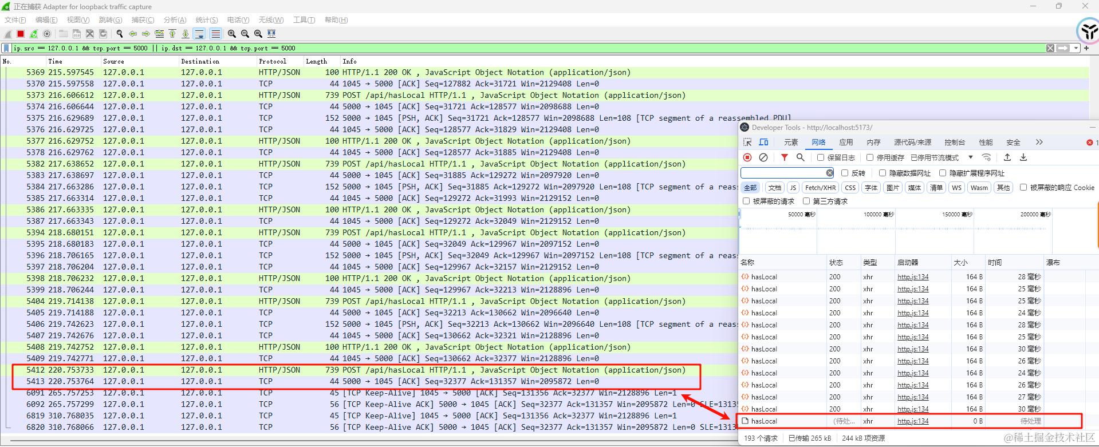Zoom out the Wireshark packet text
The height and width of the screenshot is (447, 1099).
[245, 34]
